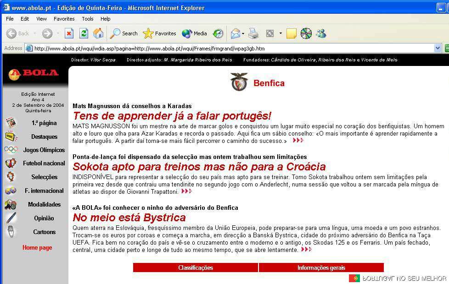The height and width of the screenshot is (284, 449).
Task: Click the yellow note toolbar icon
Action: pos(291,33)
